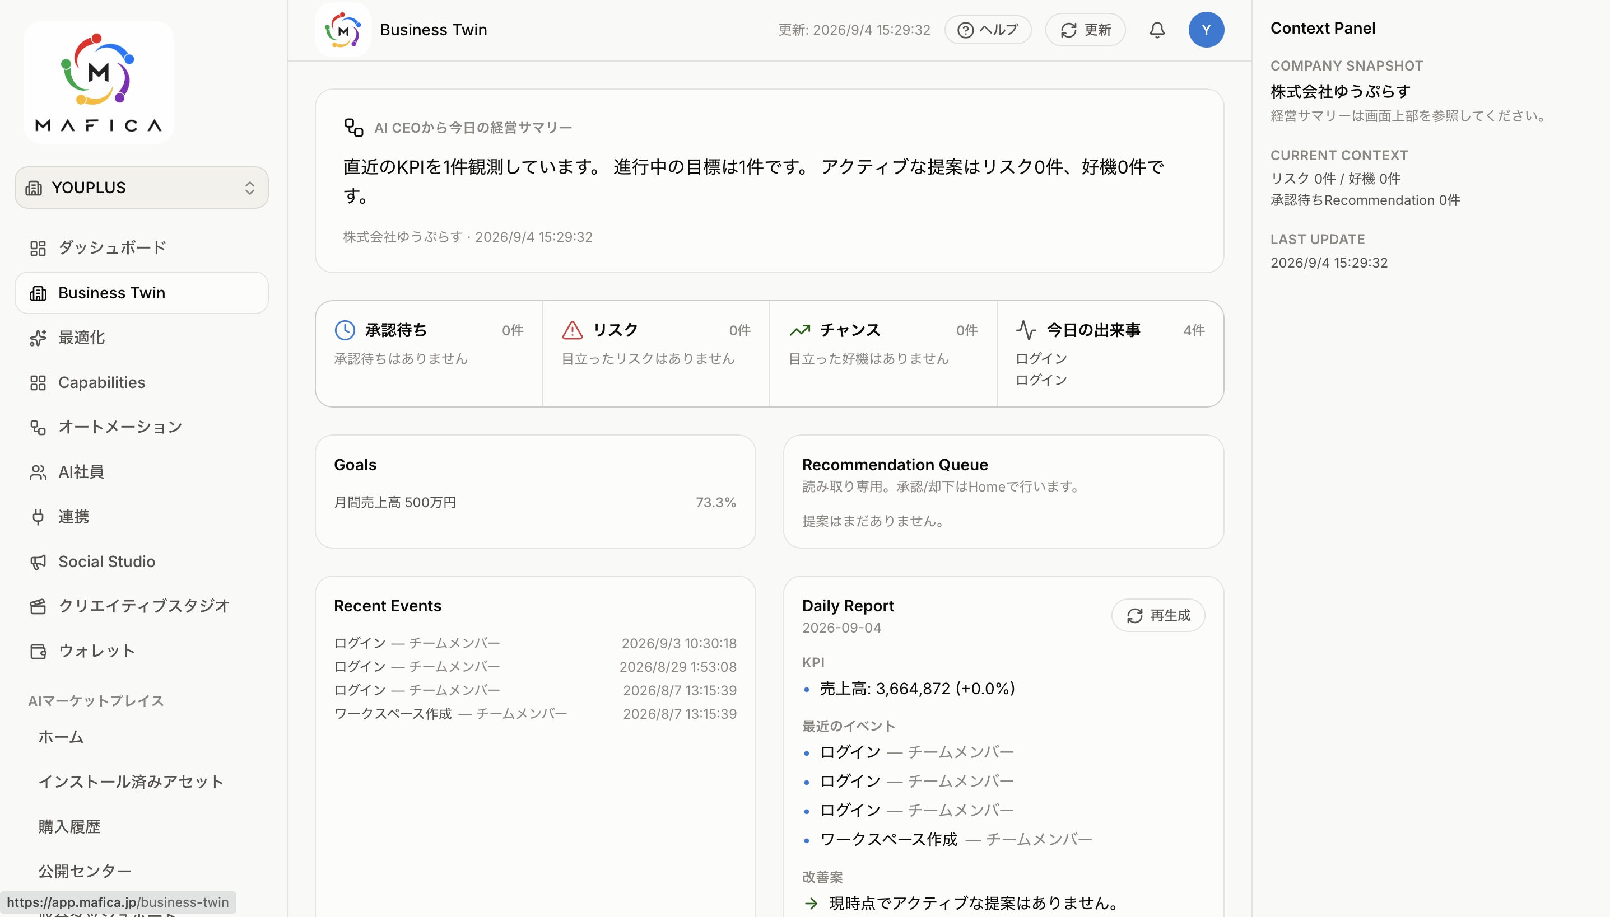Open Social Studio megaphone icon
Screen dimensions: 1610x917
(x=38, y=562)
